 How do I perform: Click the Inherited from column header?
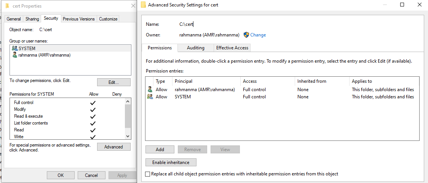coord(322,81)
